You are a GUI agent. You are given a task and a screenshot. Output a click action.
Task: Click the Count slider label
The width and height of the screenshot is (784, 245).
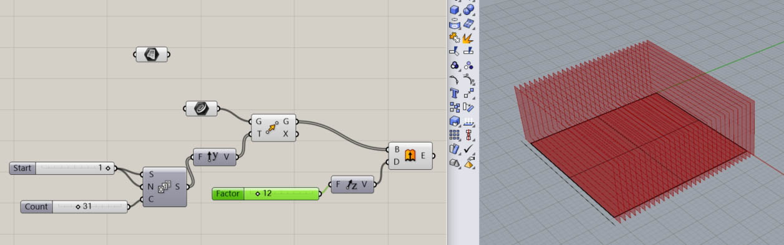(36, 206)
